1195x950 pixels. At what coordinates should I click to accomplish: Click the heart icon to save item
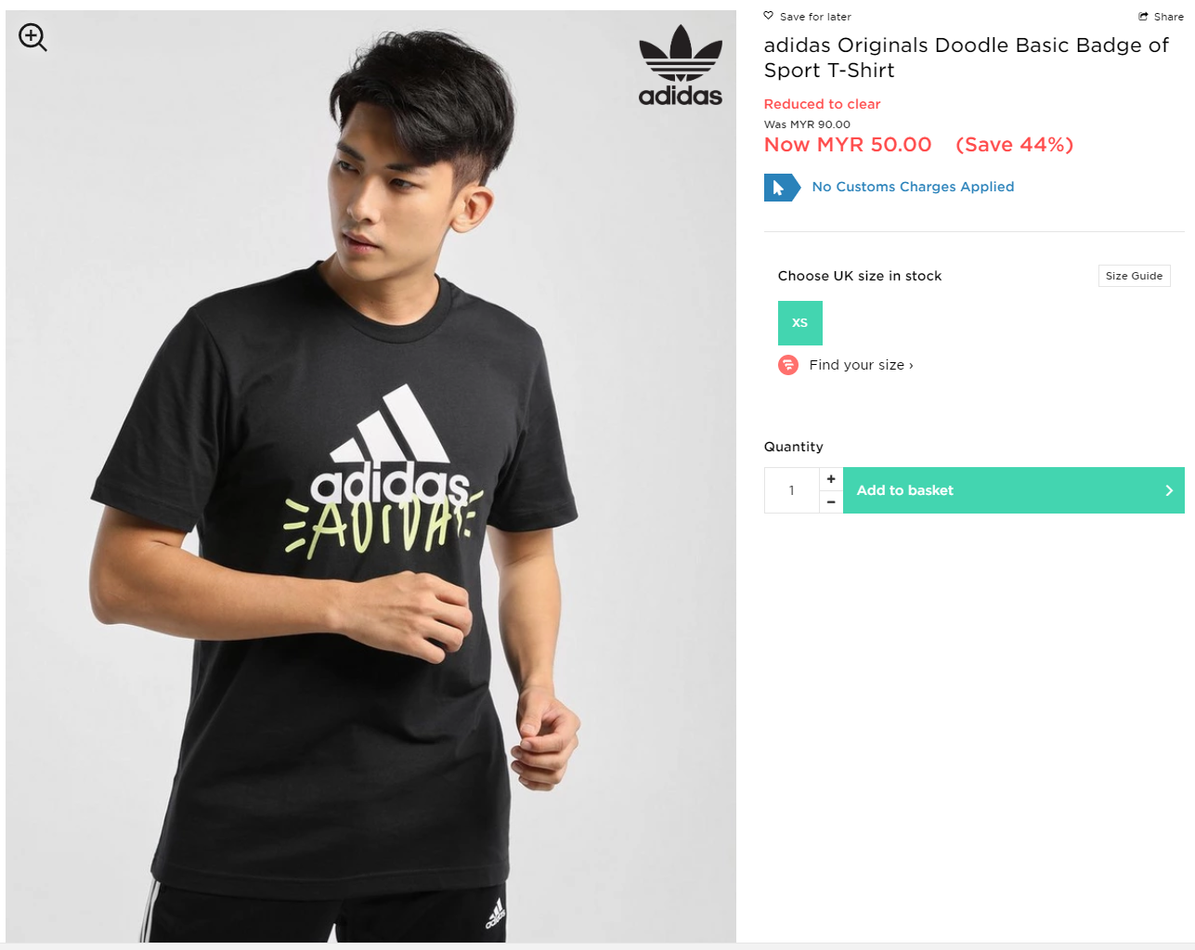point(769,16)
